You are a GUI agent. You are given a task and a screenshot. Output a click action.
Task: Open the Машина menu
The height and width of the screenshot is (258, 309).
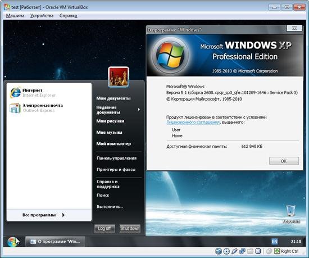pyautogui.click(x=15, y=16)
